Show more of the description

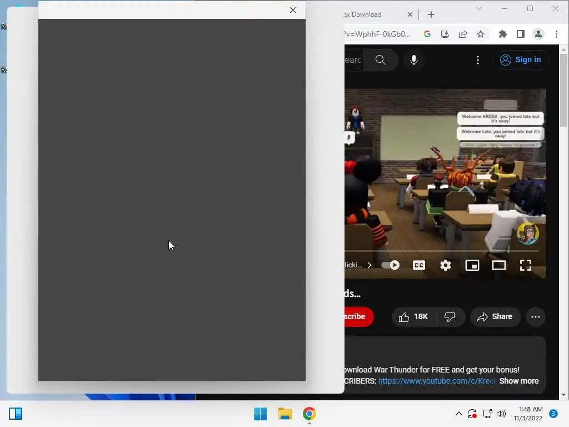[x=519, y=381]
